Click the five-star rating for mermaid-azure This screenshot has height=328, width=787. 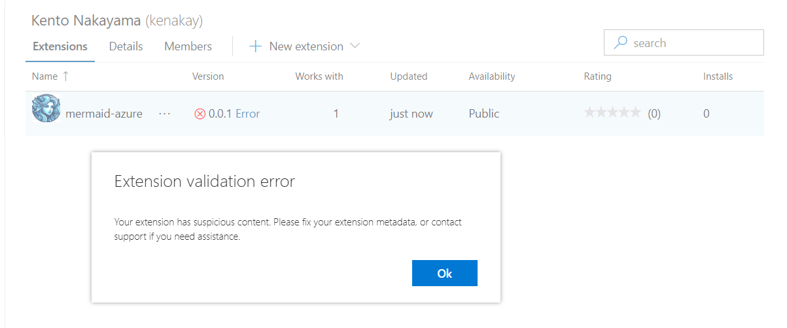(x=612, y=113)
